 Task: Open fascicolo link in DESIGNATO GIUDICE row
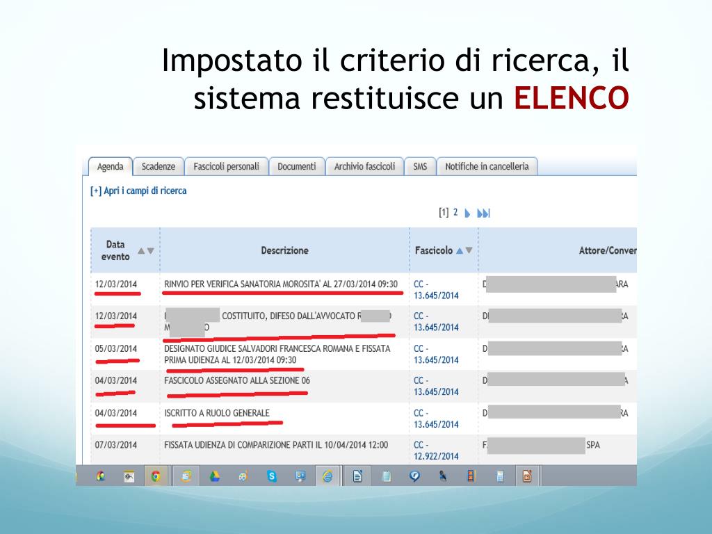(436, 354)
